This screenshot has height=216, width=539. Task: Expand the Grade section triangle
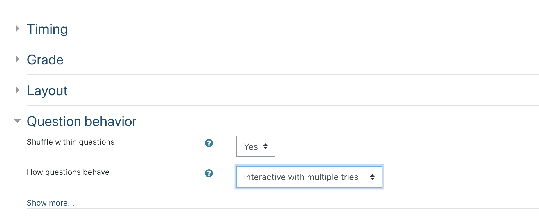coord(17,59)
